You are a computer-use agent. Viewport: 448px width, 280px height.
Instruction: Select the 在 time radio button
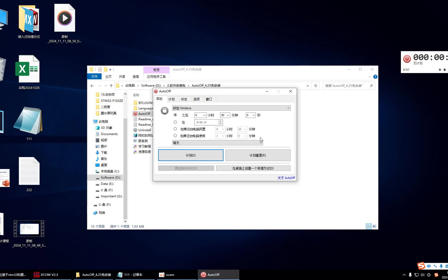pos(175,122)
